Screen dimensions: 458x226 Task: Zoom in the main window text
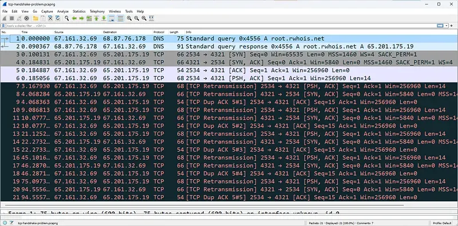(x=129, y=18)
